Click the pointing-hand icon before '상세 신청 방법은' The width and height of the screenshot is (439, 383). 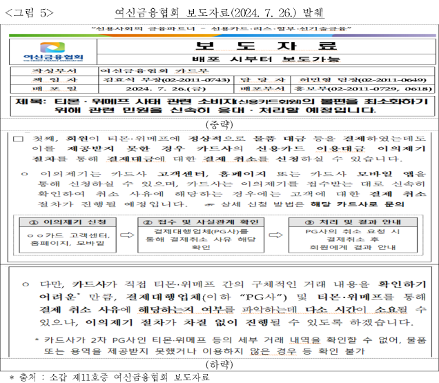[x=209, y=205]
